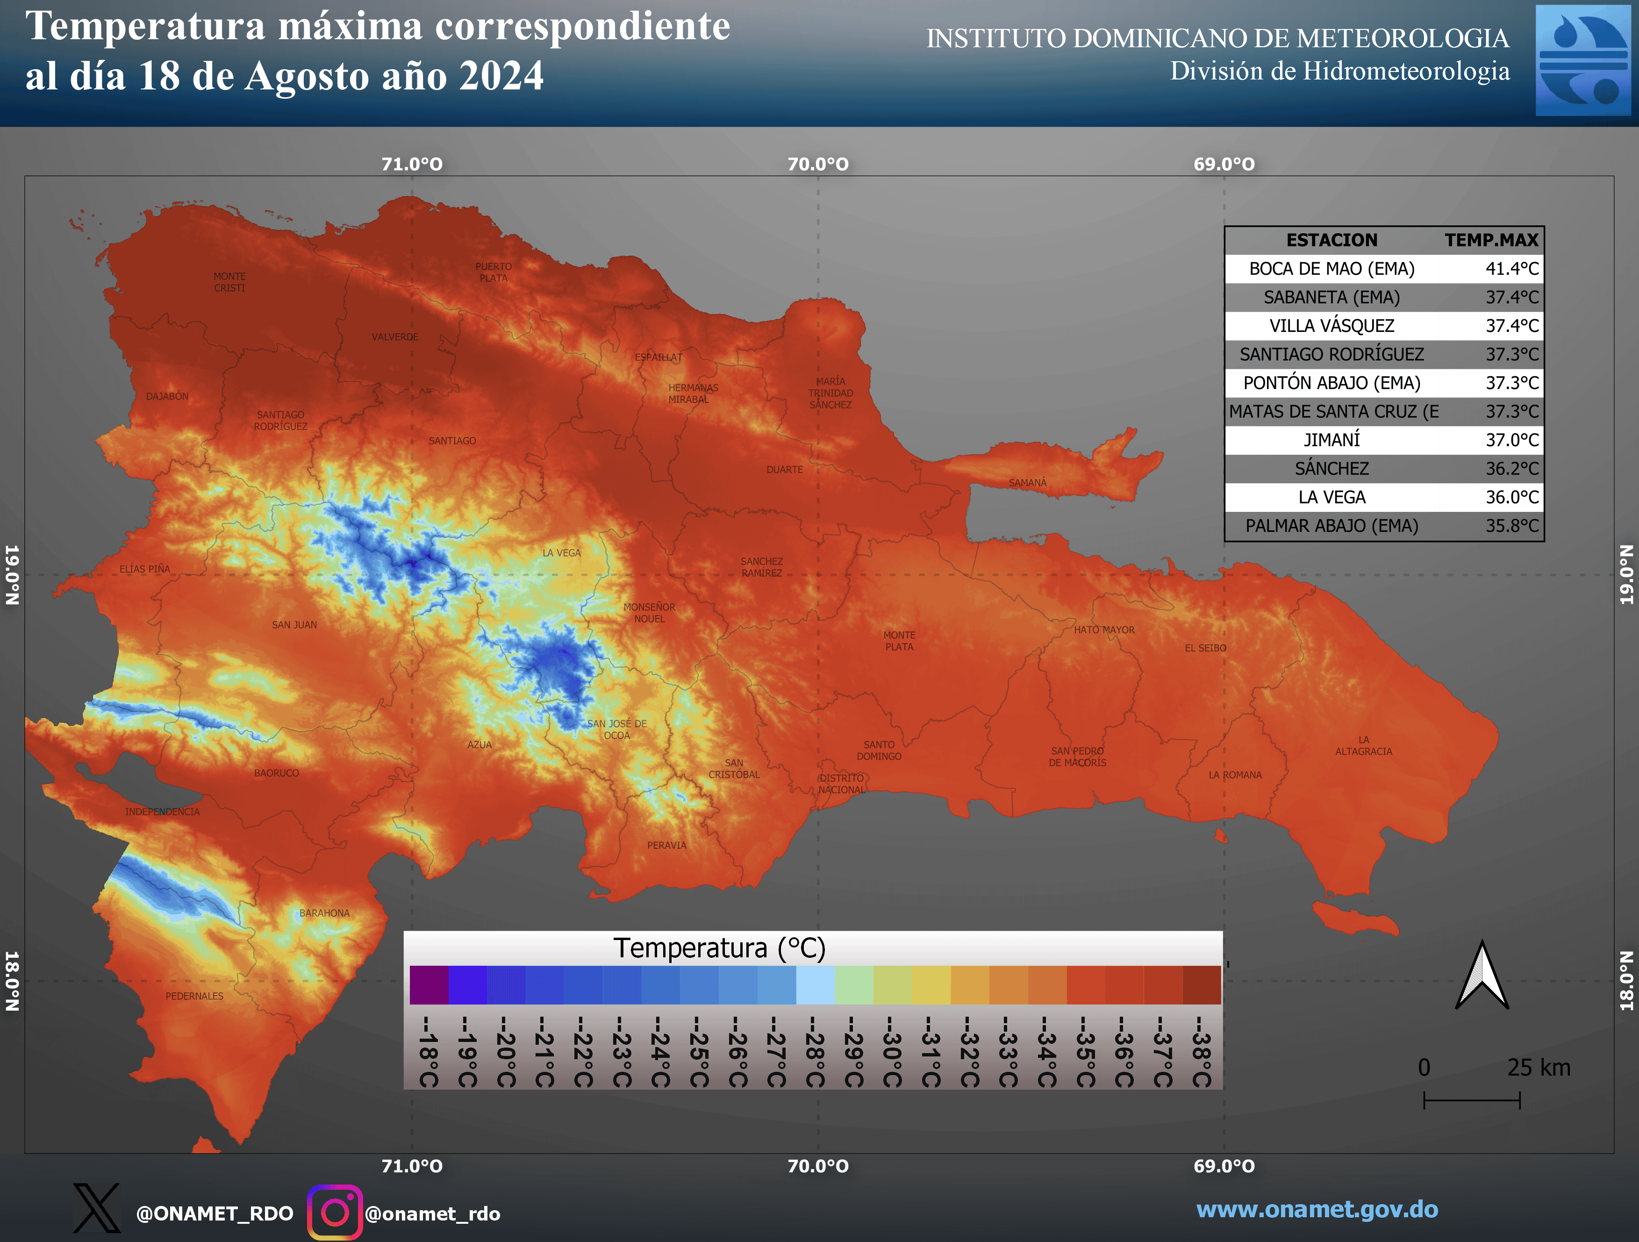Click the MARÍA TRINIDAD SÁNCHEZ label

click(x=830, y=393)
